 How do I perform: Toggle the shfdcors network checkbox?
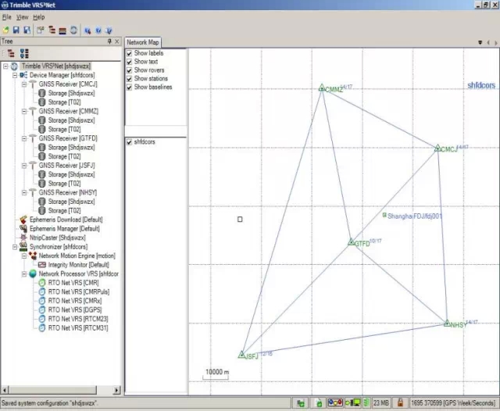click(x=129, y=142)
